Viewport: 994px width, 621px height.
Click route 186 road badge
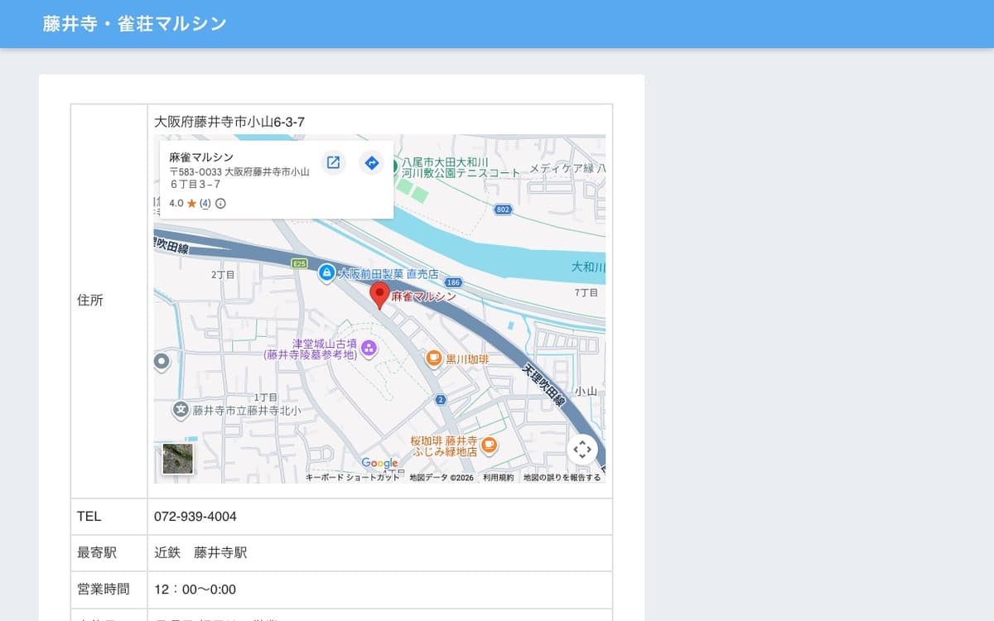(453, 283)
